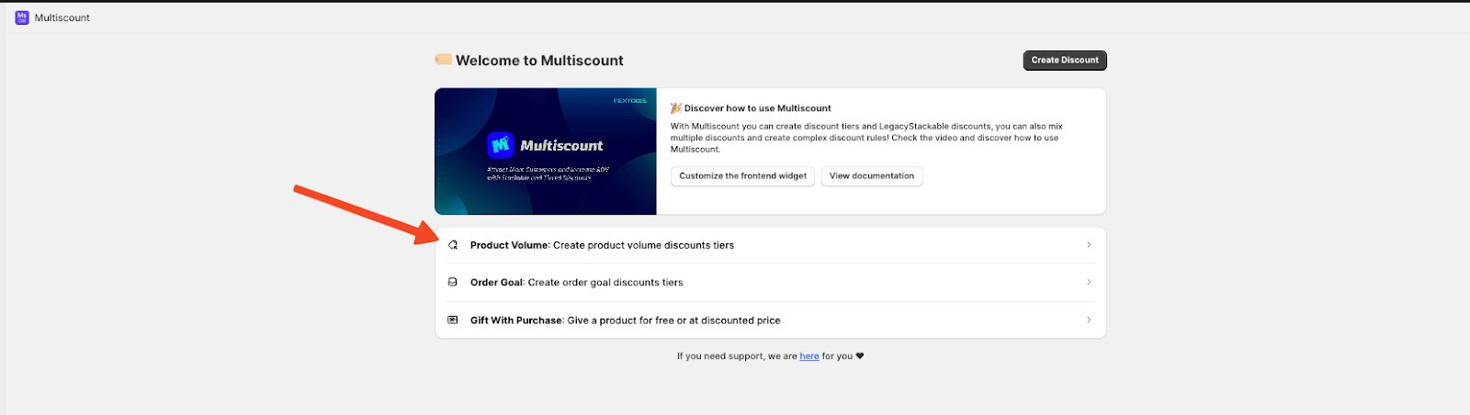This screenshot has width=1470, height=415.
Task: Expand the Order Goal row chevron
Action: tap(1089, 282)
